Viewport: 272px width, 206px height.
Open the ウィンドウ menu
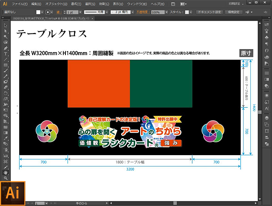(x=137, y=4)
